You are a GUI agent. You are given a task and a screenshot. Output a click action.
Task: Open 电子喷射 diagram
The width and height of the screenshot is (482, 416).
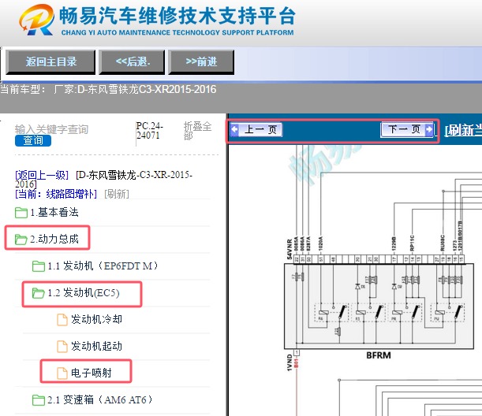(92, 373)
